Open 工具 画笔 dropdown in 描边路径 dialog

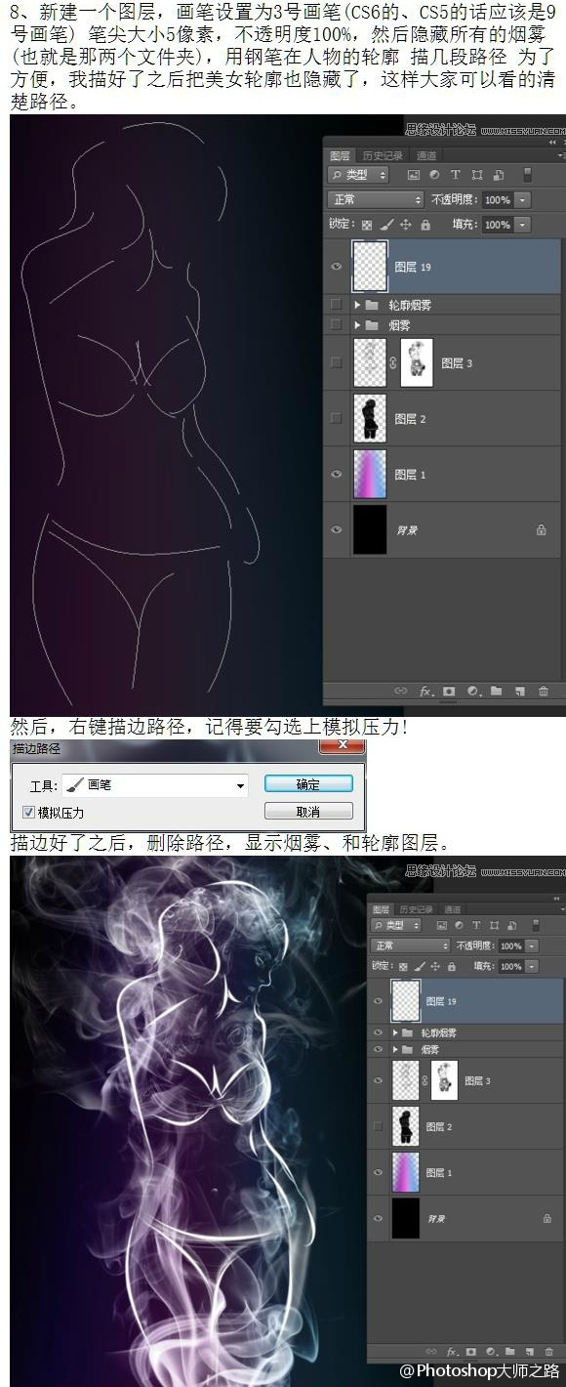[240, 785]
